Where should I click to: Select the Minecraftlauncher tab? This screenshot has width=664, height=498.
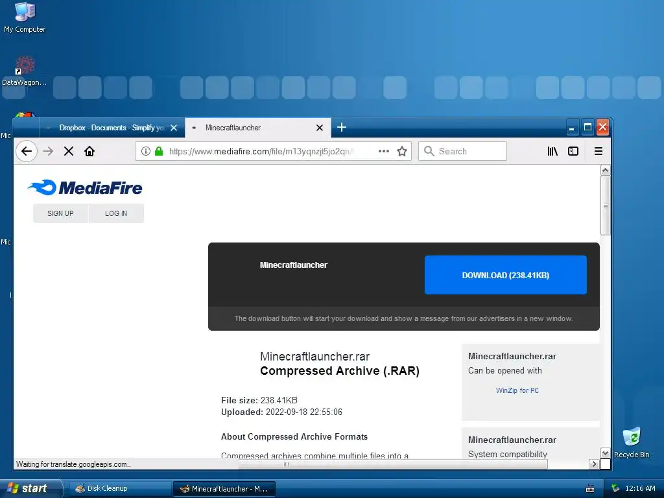click(x=258, y=128)
